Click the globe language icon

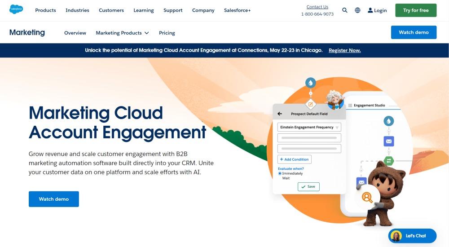(x=358, y=10)
